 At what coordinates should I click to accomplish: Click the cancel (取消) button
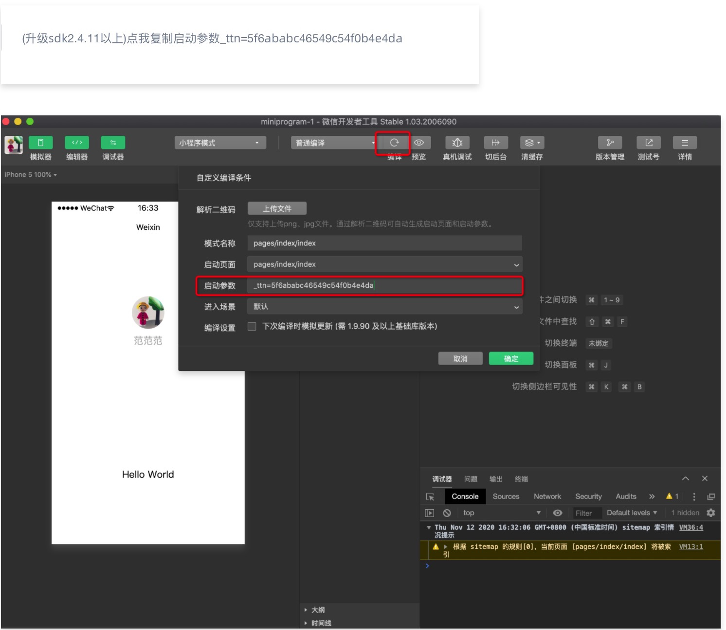pos(460,359)
